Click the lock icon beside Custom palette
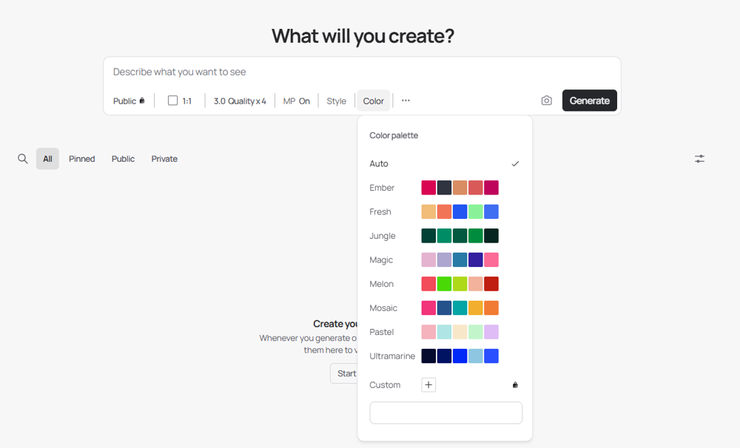Image resolution: width=740 pixels, height=448 pixels. point(515,385)
